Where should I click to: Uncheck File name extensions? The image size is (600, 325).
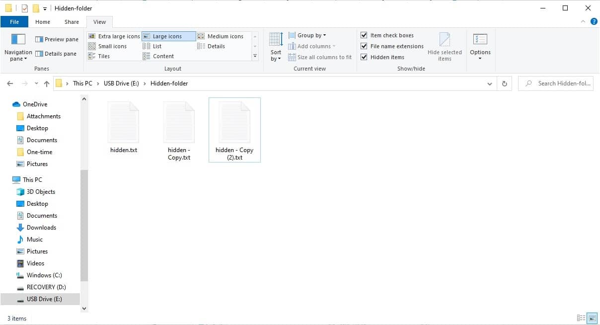pyautogui.click(x=364, y=46)
